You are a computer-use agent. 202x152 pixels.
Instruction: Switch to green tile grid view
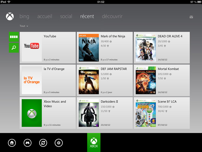point(14,36)
